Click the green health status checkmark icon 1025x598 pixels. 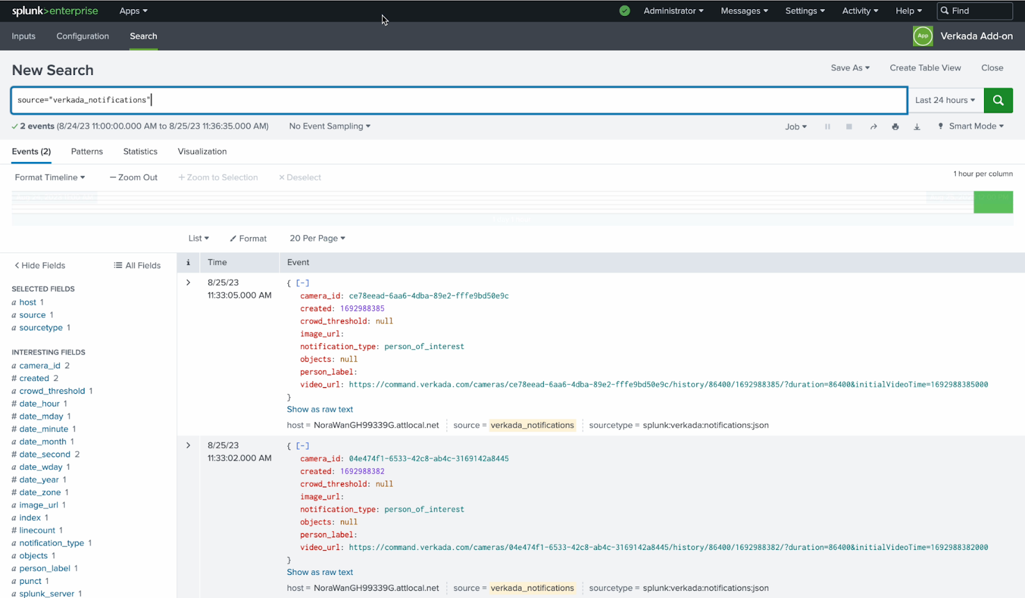pos(625,11)
